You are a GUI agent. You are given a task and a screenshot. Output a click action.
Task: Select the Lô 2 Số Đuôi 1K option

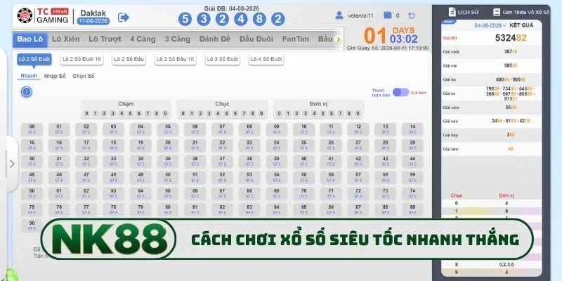(x=81, y=60)
